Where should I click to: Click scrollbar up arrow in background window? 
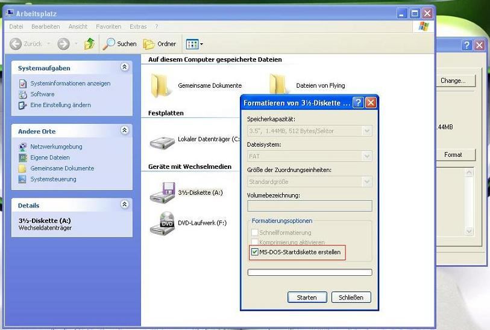point(469,172)
